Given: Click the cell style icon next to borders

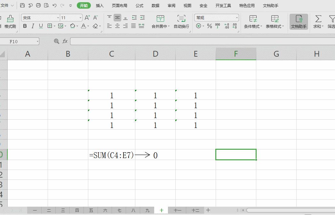Looking at the screenshot, I should (61, 26).
